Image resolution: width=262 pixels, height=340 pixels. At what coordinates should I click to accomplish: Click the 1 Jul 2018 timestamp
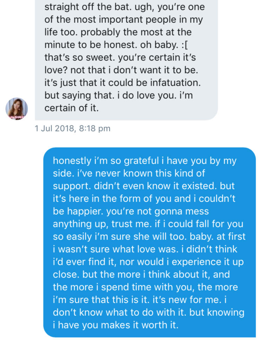[x=55, y=129]
